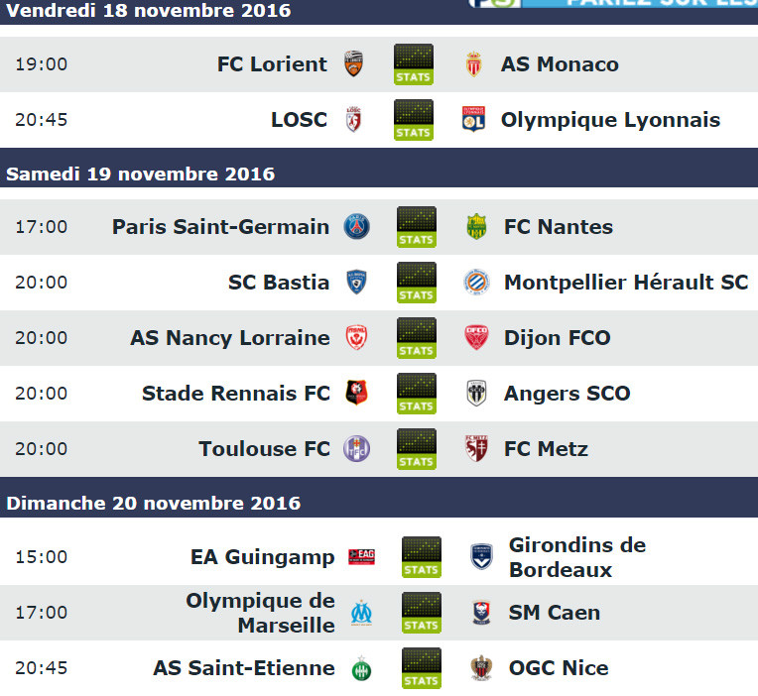Image resolution: width=758 pixels, height=696 pixels.
Task: Open STATS for LOSC vs Olympique Lyonnais
Action: (414, 120)
